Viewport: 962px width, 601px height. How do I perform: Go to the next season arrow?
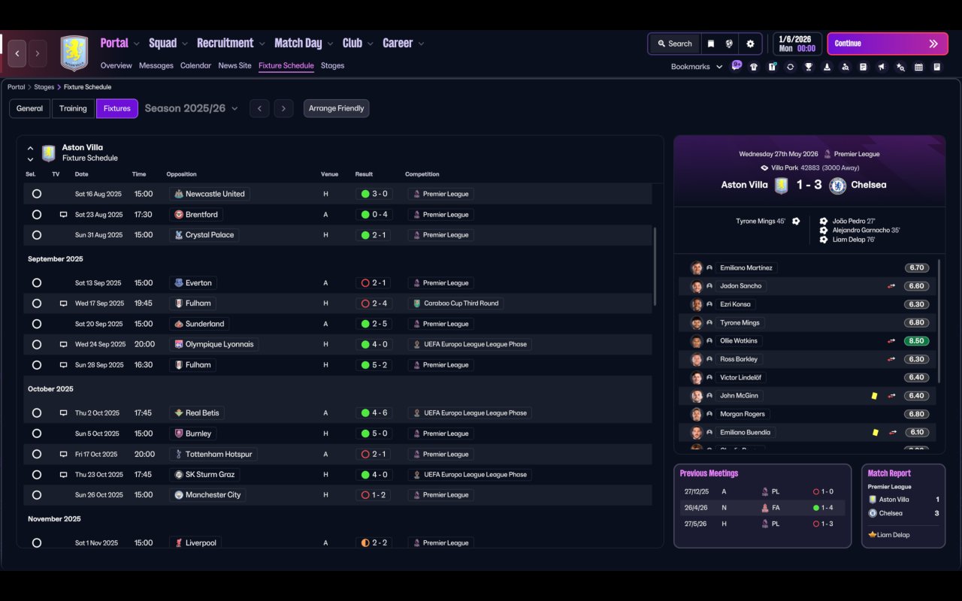pyautogui.click(x=283, y=108)
